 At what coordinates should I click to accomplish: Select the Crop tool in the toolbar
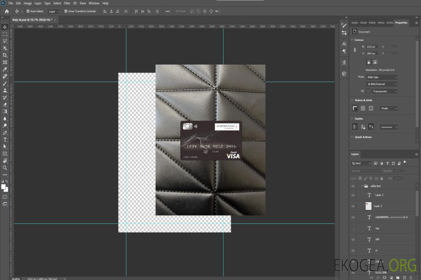coord(5,55)
